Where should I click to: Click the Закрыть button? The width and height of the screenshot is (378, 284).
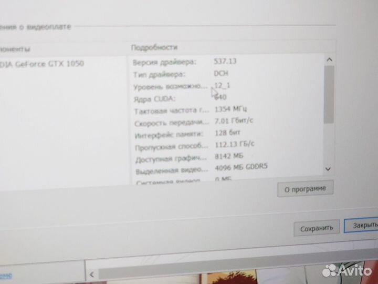(x=361, y=225)
